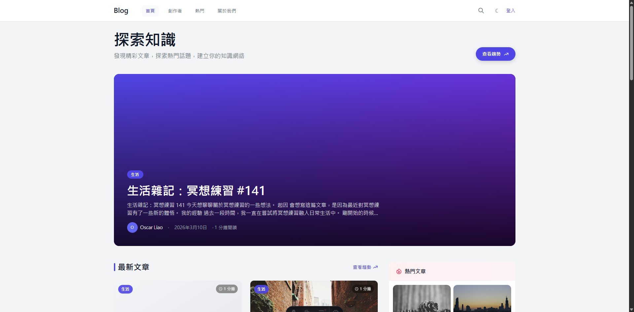Click the city skyline thumbnail under 熱門文章
This screenshot has height=312, width=634.
tap(482, 298)
